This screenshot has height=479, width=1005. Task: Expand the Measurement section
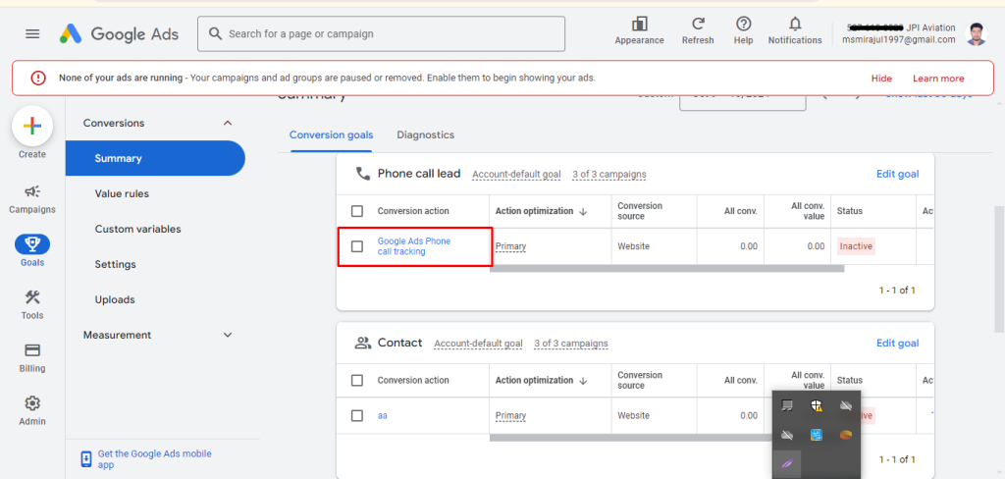[x=228, y=335]
